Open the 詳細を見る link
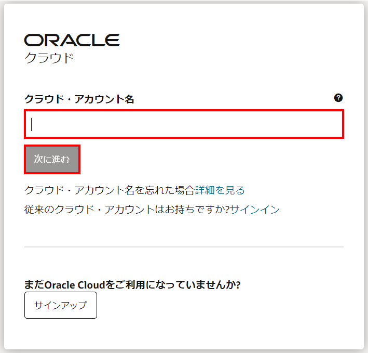The image size is (368, 353). coord(220,190)
